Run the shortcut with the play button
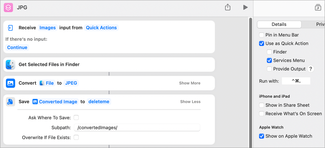Viewport: 325px width, 148px height. 245,7
